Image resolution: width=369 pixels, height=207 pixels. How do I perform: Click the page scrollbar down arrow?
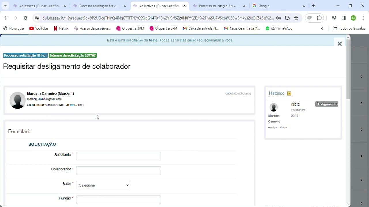pyautogui.click(x=348, y=204)
